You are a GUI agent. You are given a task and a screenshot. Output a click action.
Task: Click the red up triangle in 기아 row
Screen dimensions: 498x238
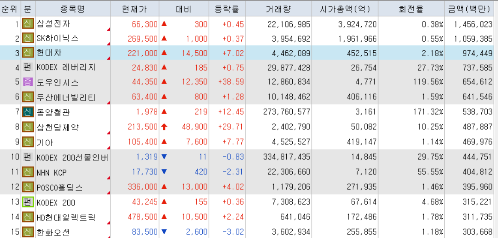point(164,142)
